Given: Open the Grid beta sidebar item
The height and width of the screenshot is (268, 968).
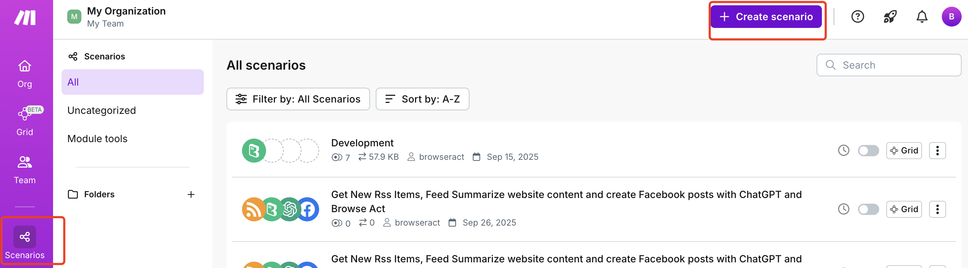Looking at the screenshot, I should coord(25,121).
